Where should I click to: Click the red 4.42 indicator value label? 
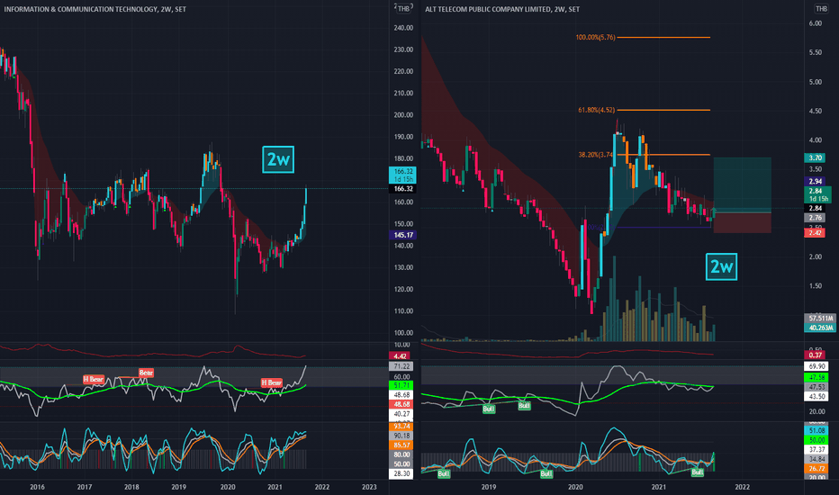click(401, 355)
